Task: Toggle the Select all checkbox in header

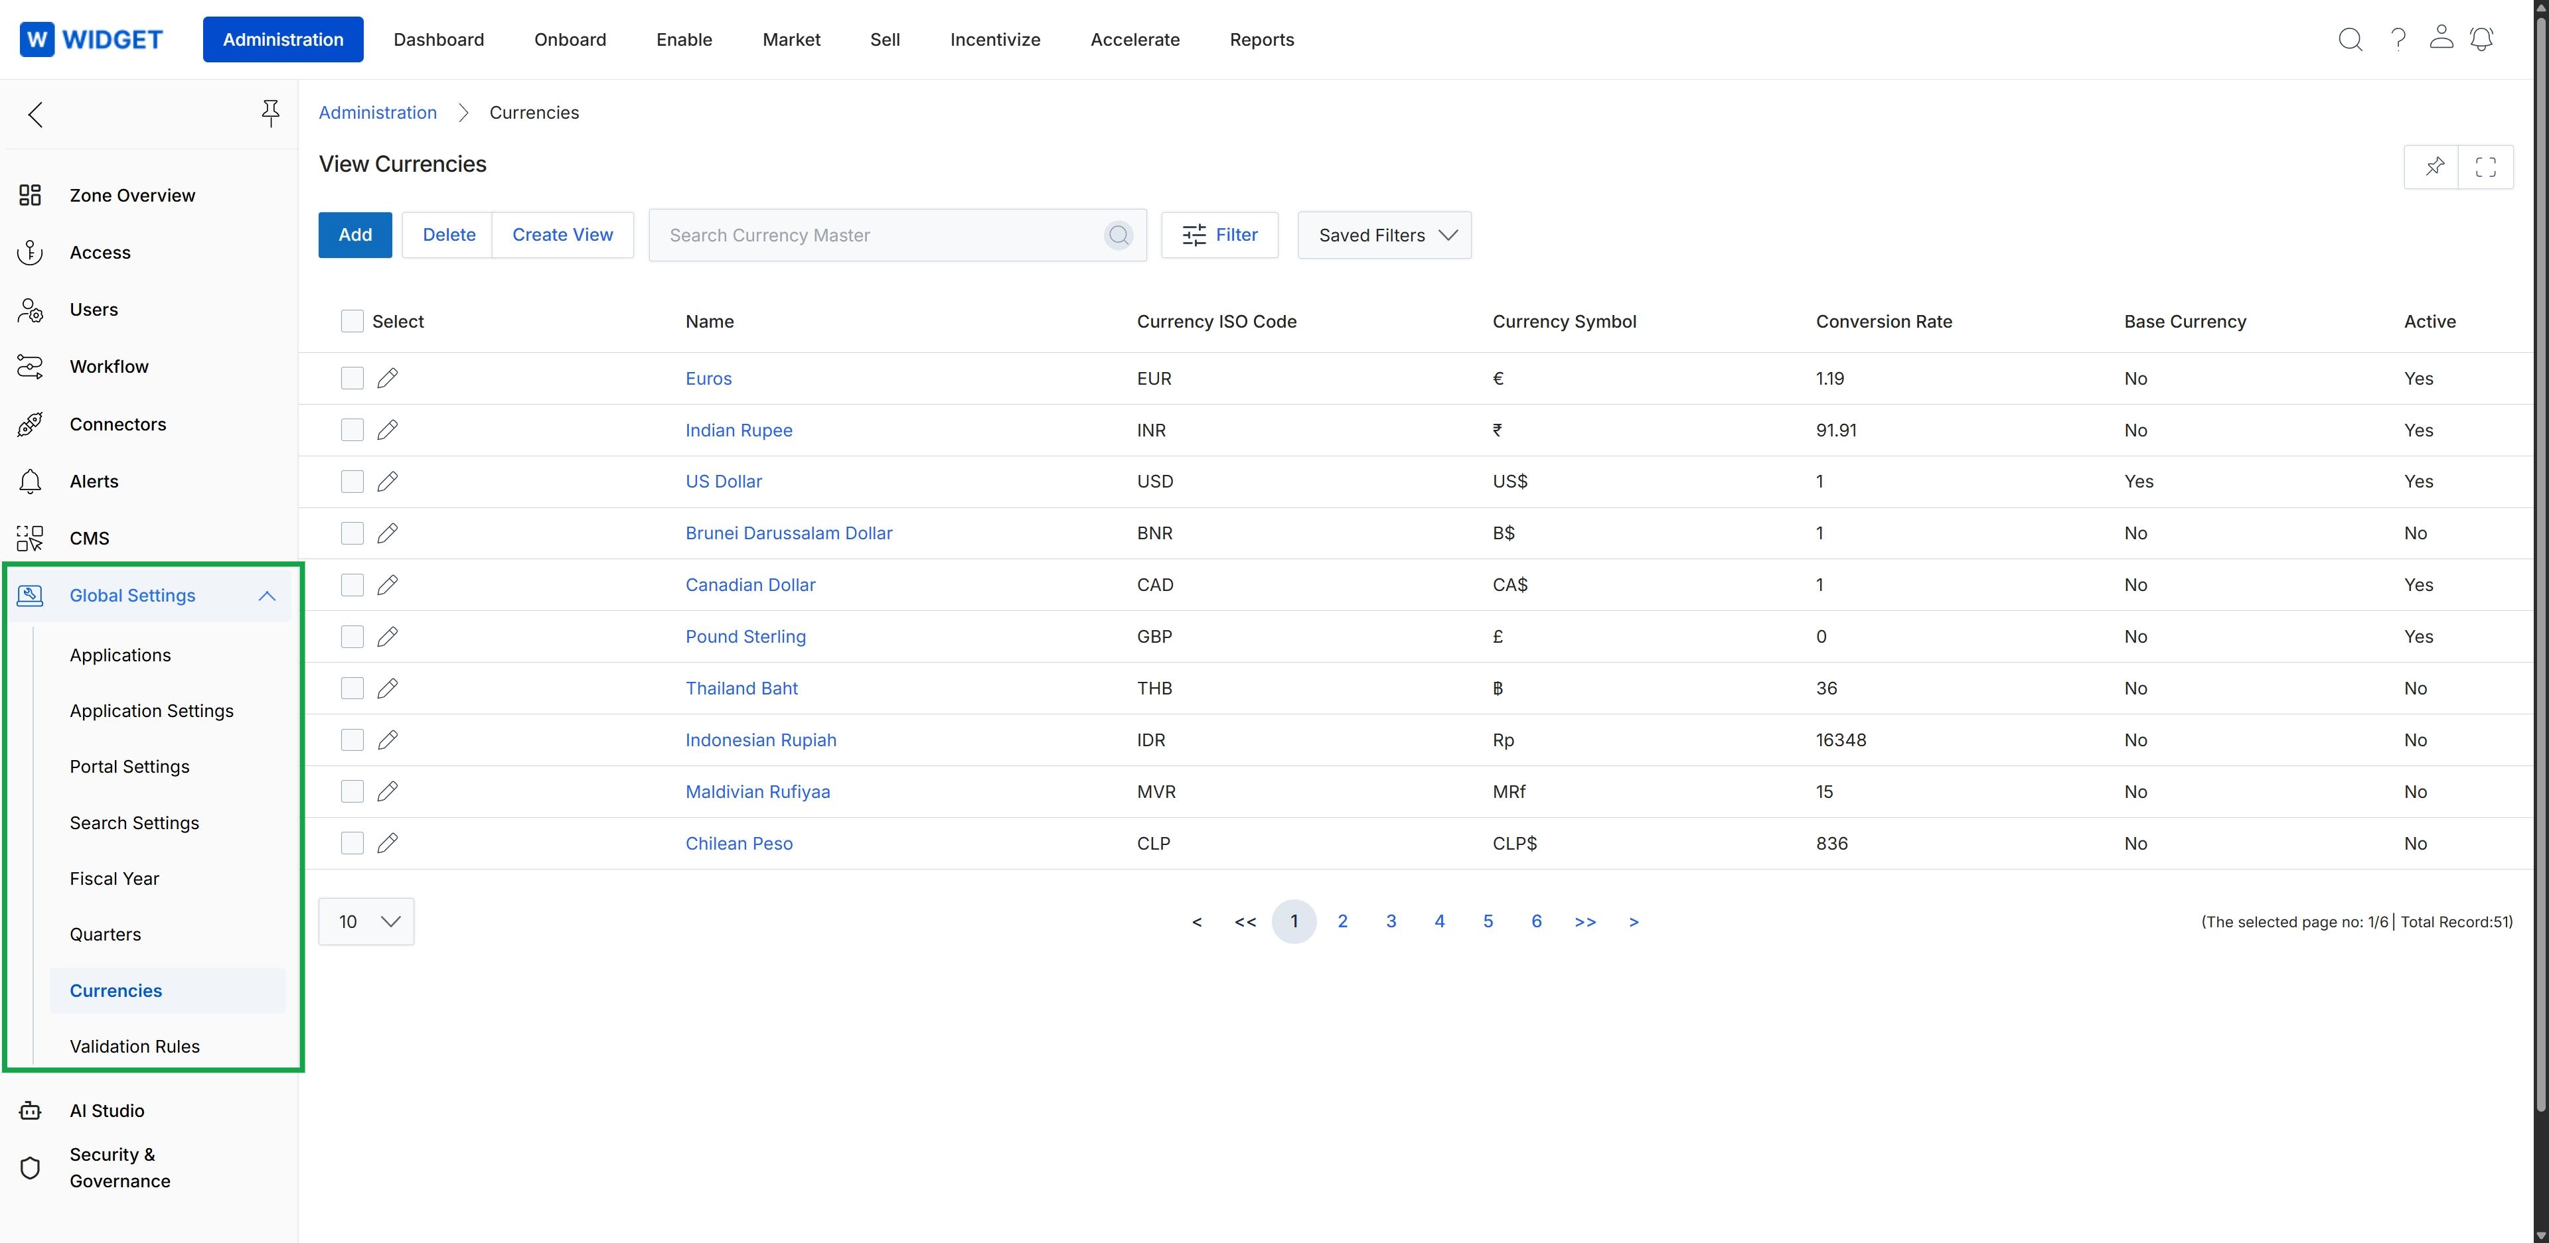Action: (351, 322)
